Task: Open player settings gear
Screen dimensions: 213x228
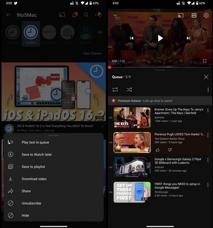Action: click(x=206, y=15)
